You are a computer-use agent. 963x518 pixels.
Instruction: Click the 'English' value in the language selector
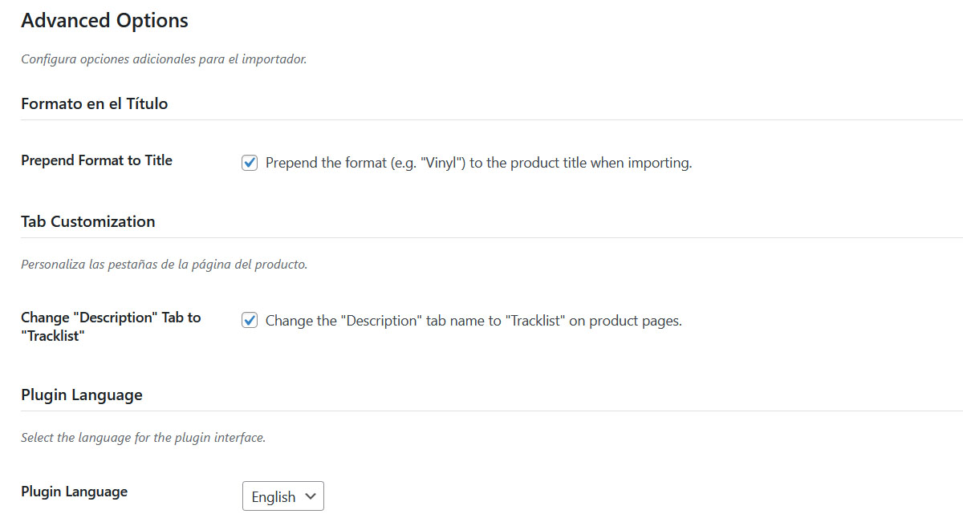point(273,497)
